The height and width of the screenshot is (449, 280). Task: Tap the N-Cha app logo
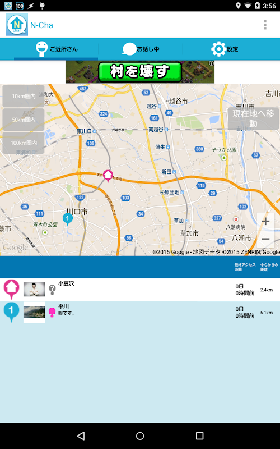tap(17, 25)
